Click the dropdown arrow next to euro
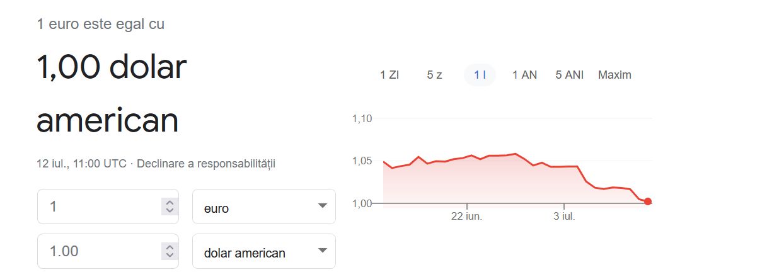This screenshot has height=277, width=767. coord(322,206)
